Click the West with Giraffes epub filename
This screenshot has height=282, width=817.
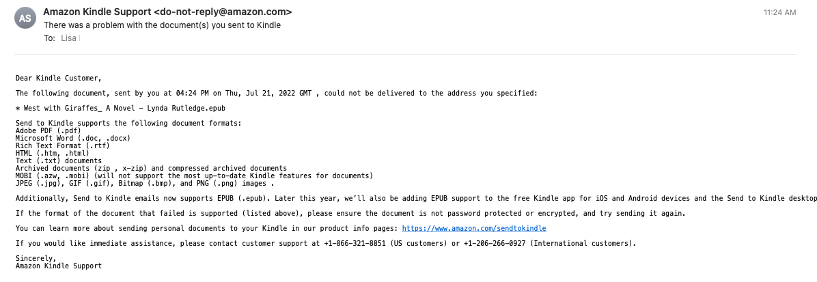[x=121, y=109]
